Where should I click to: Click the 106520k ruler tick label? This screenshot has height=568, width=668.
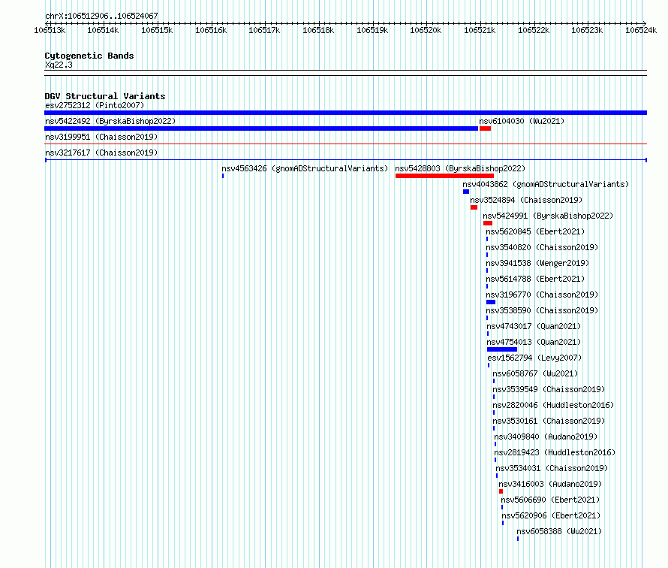pos(426,30)
